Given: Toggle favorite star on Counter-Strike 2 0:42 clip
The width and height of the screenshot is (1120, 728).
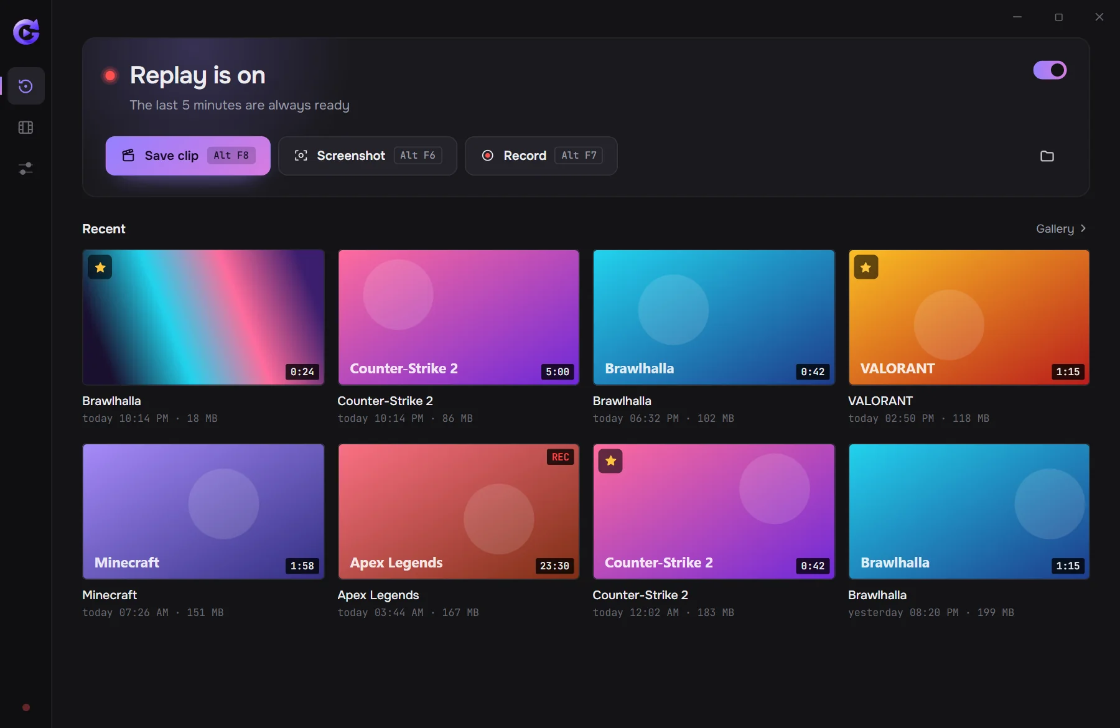Looking at the screenshot, I should click(610, 461).
